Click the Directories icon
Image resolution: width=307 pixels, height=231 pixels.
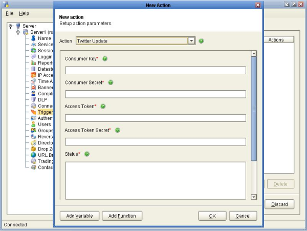33,142
